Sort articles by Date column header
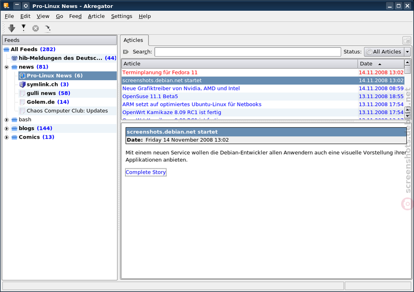The height and width of the screenshot is (292, 414). click(381, 64)
